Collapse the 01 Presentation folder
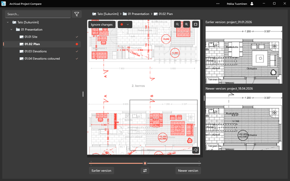This screenshot has width=290, height=181. pyautogui.click(x=12, y=29)
